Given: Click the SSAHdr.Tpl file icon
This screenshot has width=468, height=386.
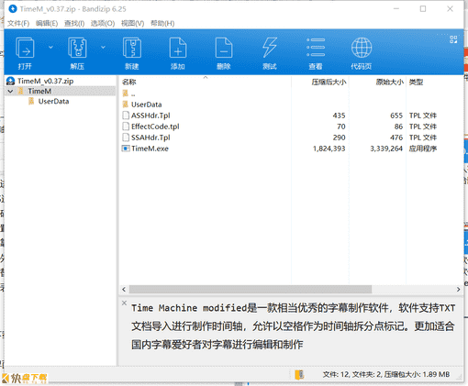Looking at the screenshot, I should [x=126, y=138].
